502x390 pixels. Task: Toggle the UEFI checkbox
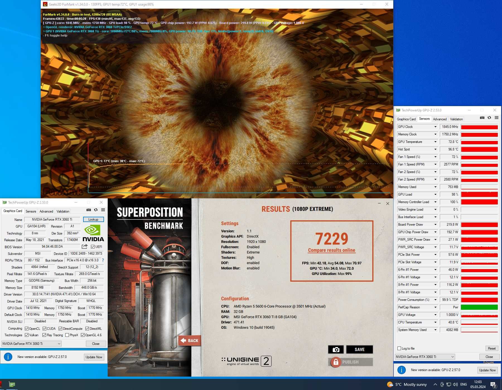point(93,247)
